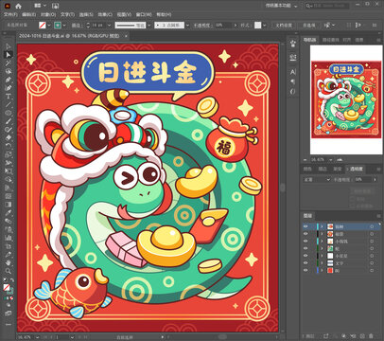This screenshot has width=384, height=341.
Task: Toggle visibility of the 蛇 layer
Action: pos(305,248)
